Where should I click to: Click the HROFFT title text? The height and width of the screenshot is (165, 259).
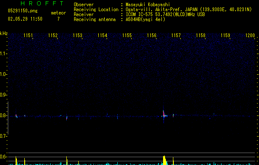42,3
